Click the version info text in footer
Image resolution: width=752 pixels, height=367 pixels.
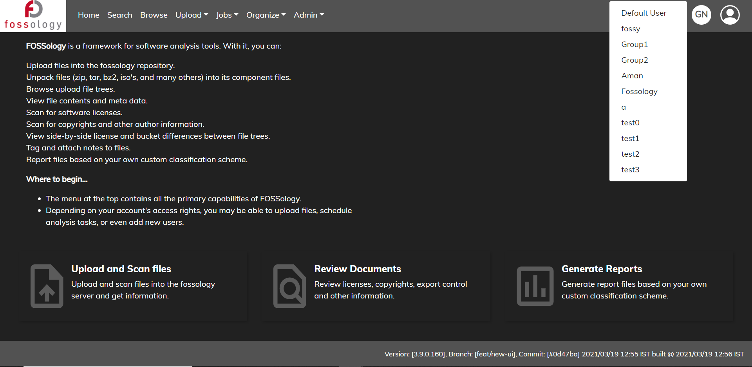[564, 354]
